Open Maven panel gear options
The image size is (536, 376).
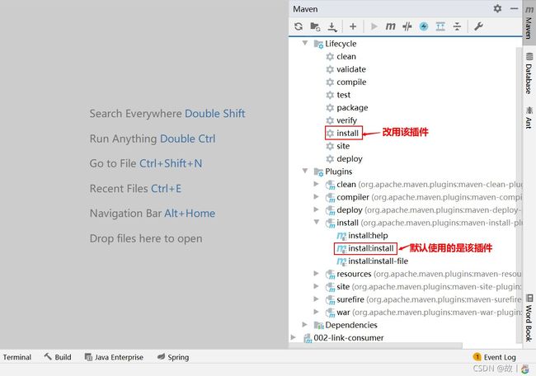click(497, 8)
